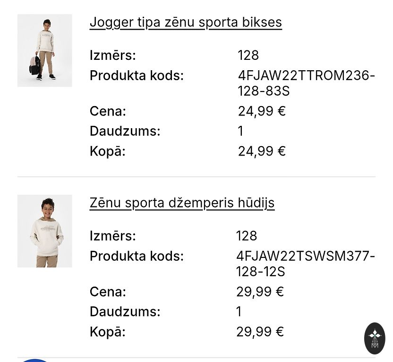
Task: Open the Zēnu sporta džemperis hūdijs link
Action: click(x=182, y=203)
